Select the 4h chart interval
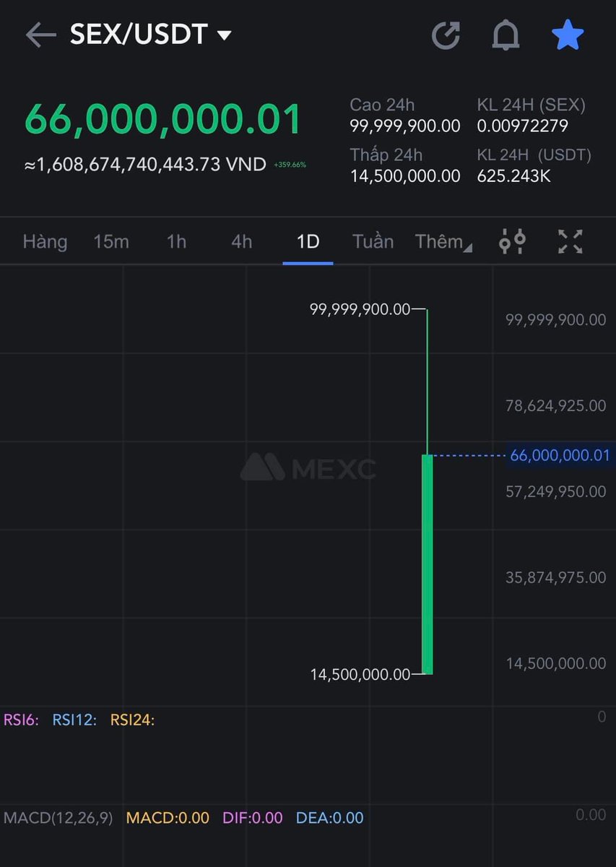 pos(240,241)
